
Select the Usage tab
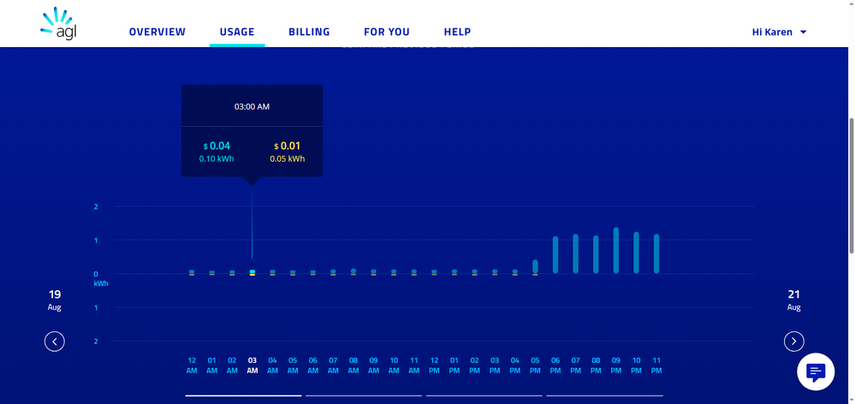coord(237,32)
